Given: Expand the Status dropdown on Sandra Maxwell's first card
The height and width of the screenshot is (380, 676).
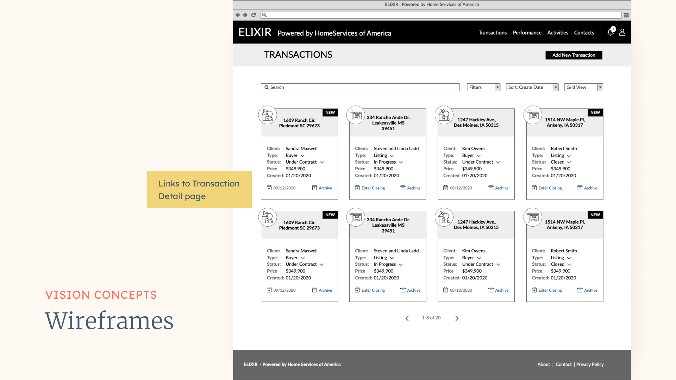Looking at the screenshot, I should click(321, 162).
